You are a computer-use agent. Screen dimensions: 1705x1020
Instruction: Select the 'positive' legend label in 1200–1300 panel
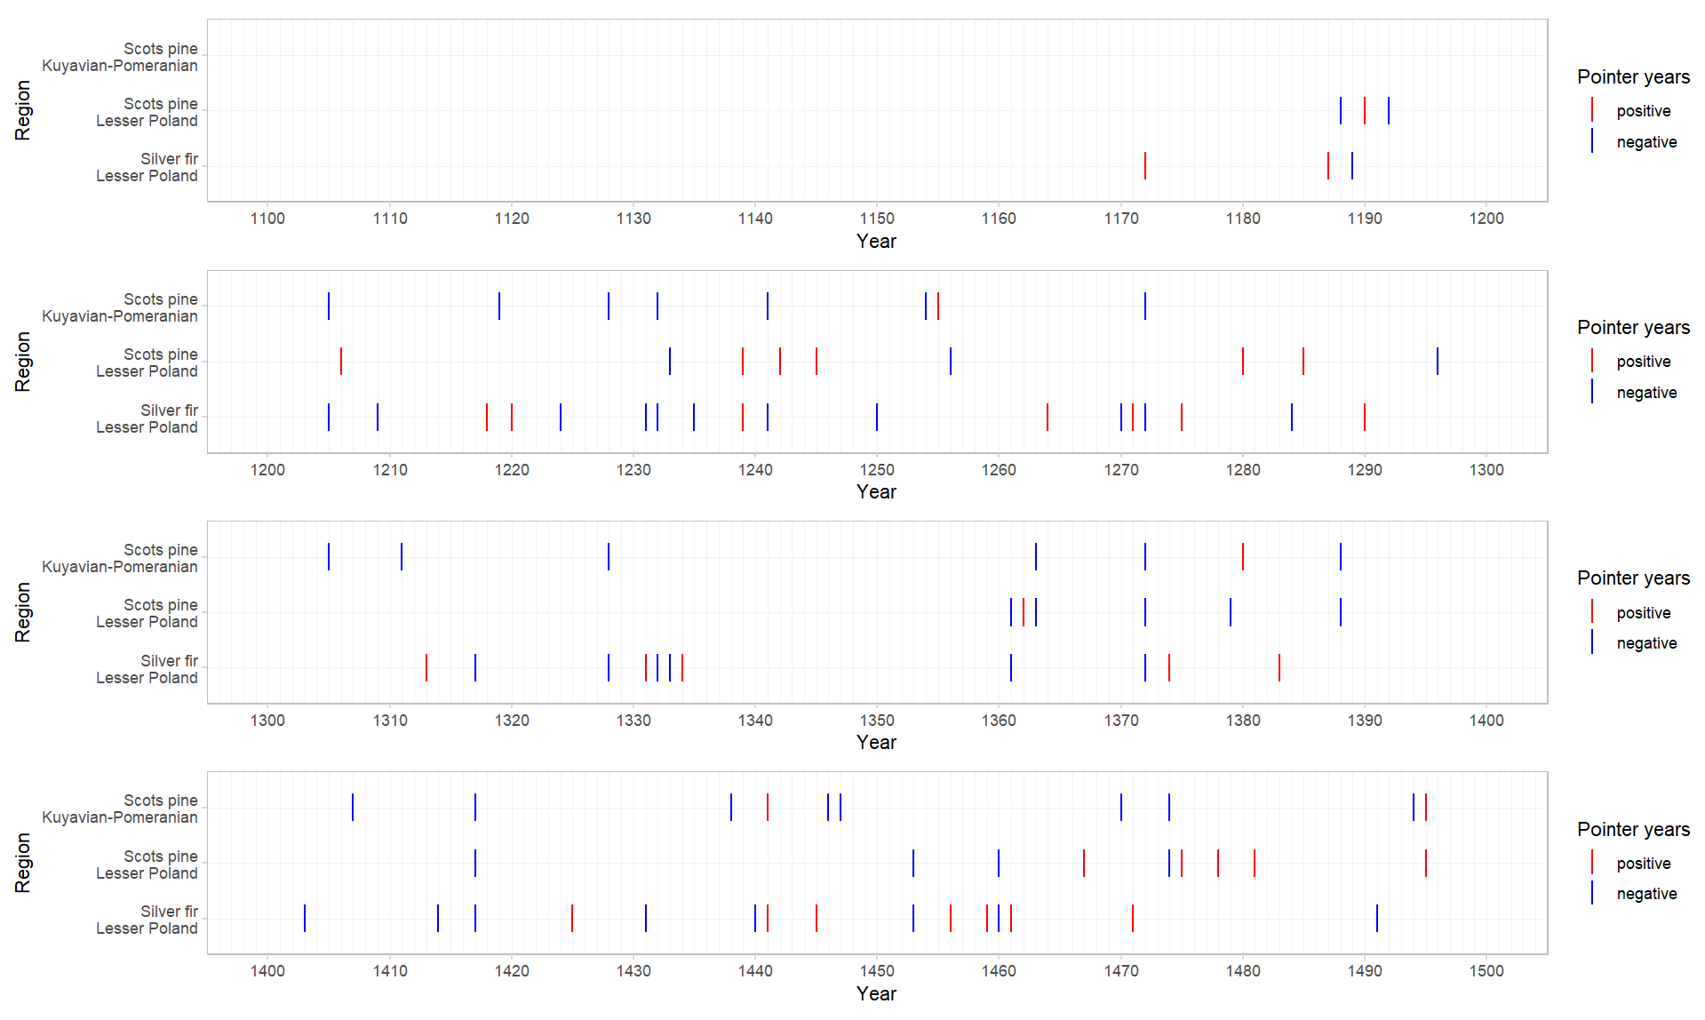1643,362
